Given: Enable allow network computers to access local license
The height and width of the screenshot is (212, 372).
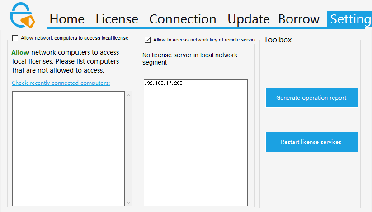Looking at the screenshot, I should 15,38.
